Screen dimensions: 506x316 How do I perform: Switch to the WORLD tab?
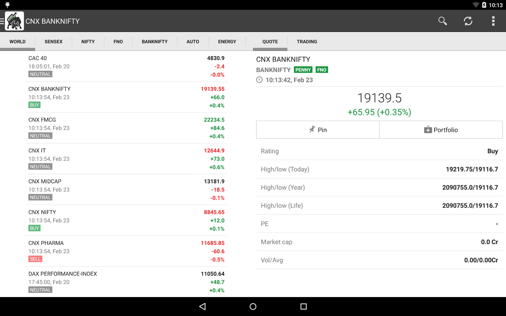pyautogui.click(x=18, y=41)
